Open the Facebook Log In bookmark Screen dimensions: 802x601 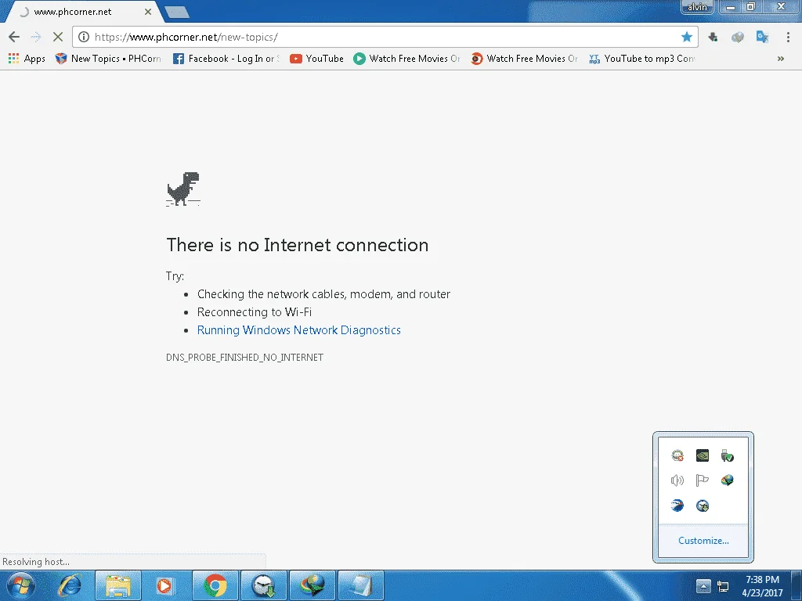tap(226, 59)
